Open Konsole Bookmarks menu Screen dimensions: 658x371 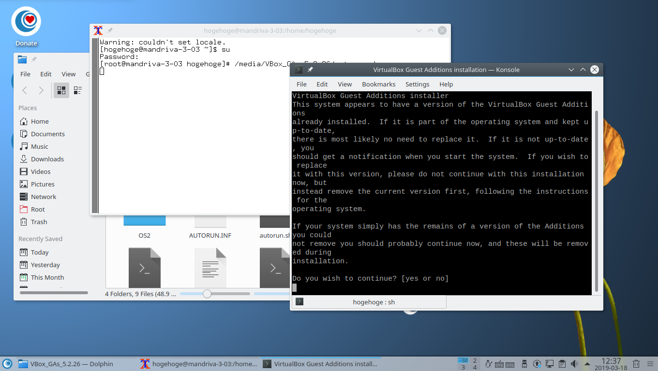(x=379, y=84)
